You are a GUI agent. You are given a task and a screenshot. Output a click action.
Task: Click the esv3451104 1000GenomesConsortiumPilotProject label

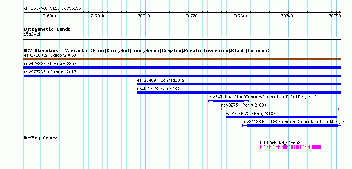pos(262,97)
